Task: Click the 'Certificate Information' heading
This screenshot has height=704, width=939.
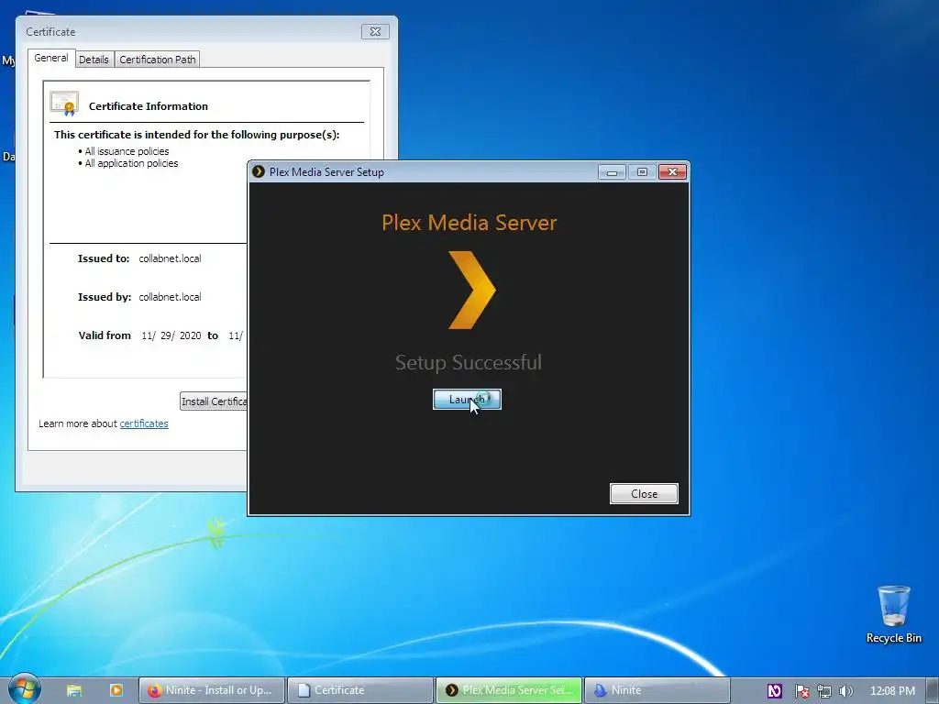Action: tap(149, 106)
